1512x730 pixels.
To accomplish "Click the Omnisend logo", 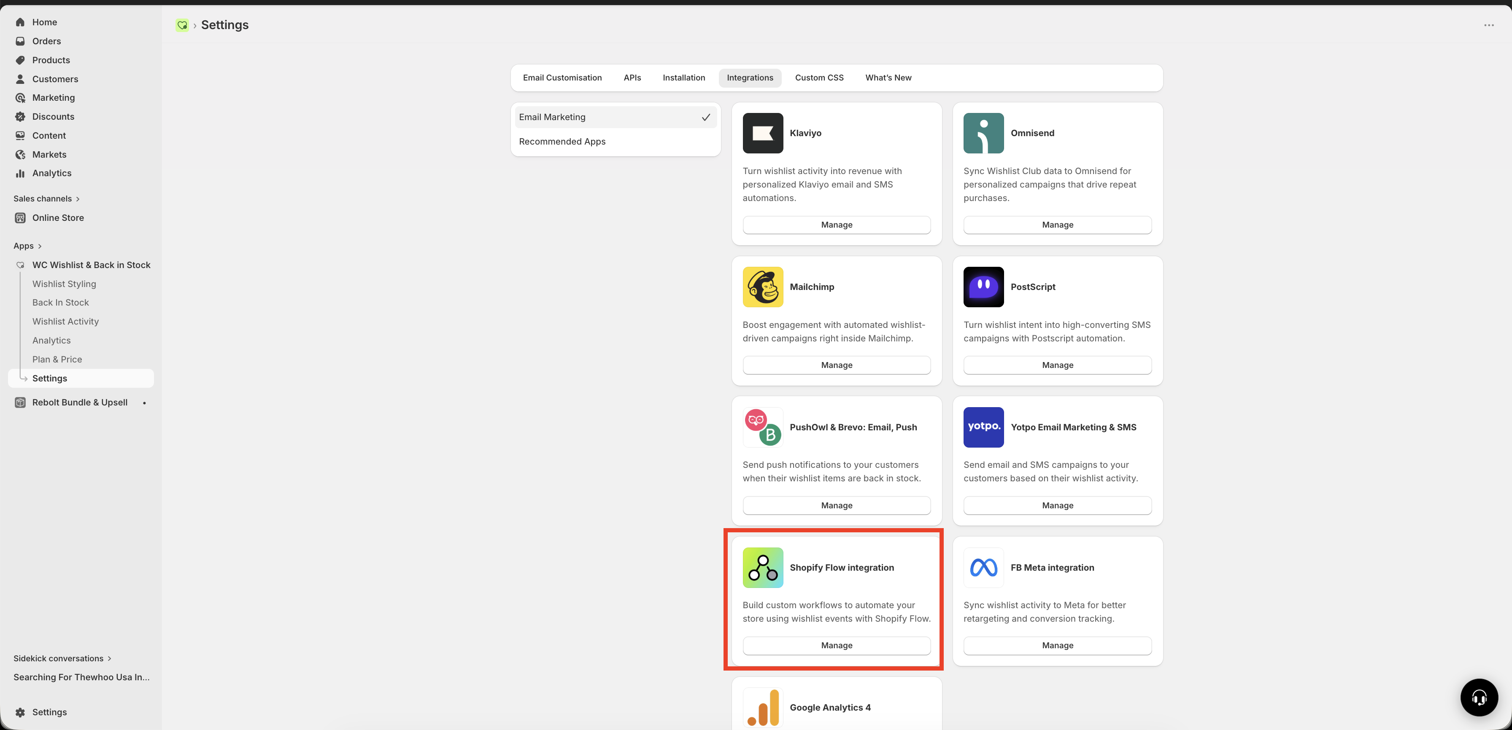I will tap(983, 133).
